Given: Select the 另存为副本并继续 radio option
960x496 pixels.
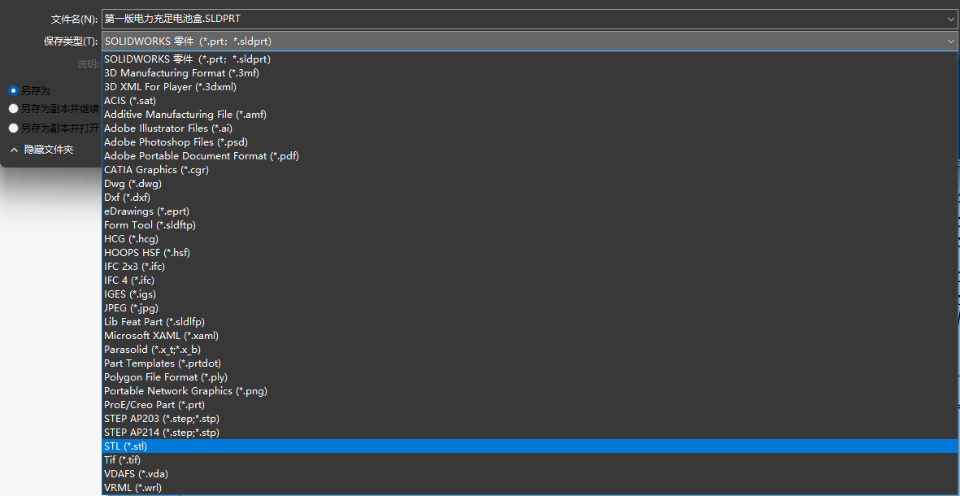Looking at the screenshot, I should (14, 109).
